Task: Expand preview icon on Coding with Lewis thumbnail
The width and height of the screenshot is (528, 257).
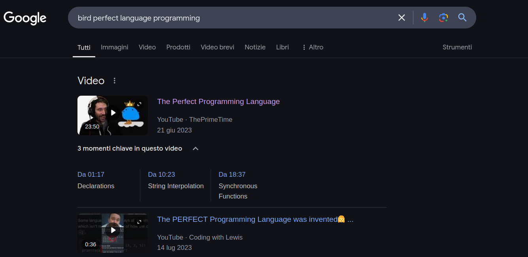Action: [x=139, y=222]
